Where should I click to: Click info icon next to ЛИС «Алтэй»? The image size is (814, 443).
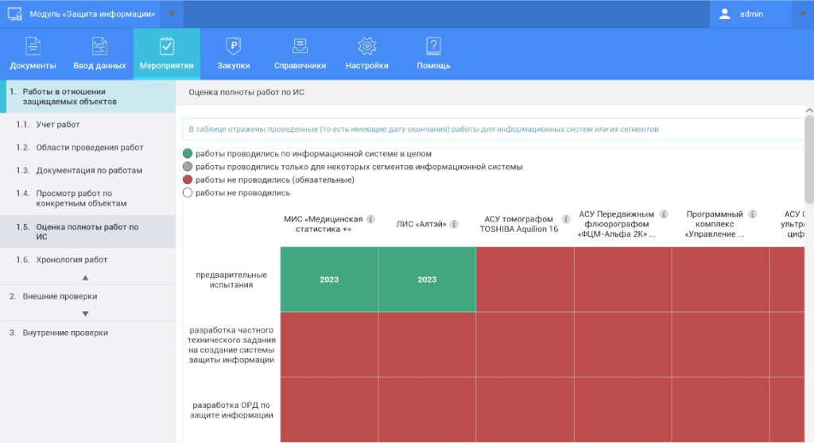pyautogui.click(x=454, y=224)
